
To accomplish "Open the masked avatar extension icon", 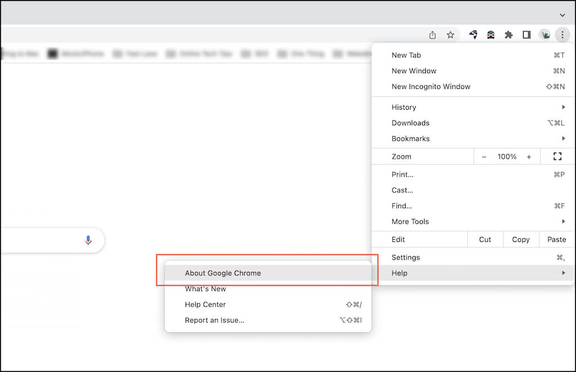I will pos(490,35).
